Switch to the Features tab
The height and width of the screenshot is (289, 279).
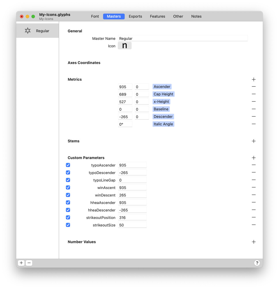pos(157,16)
